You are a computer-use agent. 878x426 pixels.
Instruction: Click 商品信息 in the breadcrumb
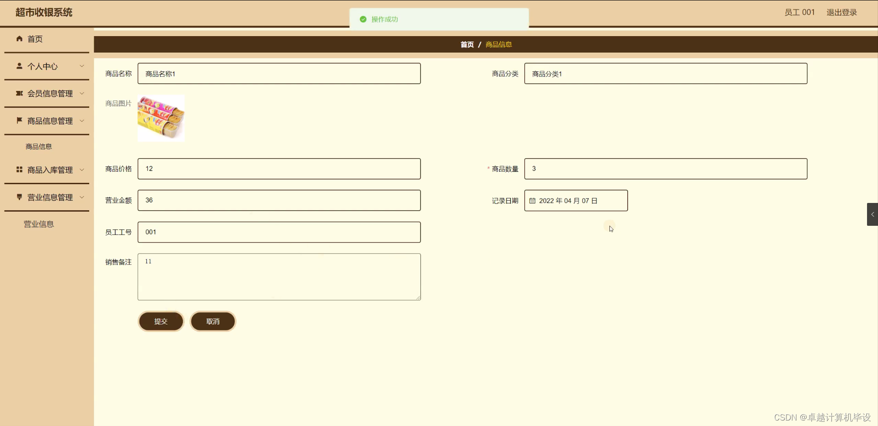pyautogui.click(x=499, y=44)
